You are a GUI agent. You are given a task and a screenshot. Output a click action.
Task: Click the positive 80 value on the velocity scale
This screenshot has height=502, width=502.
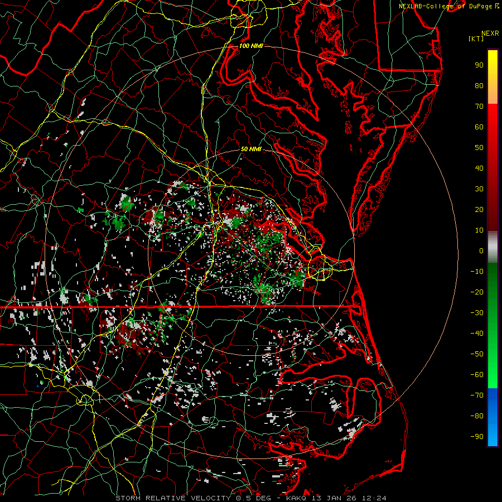point(479,86)
